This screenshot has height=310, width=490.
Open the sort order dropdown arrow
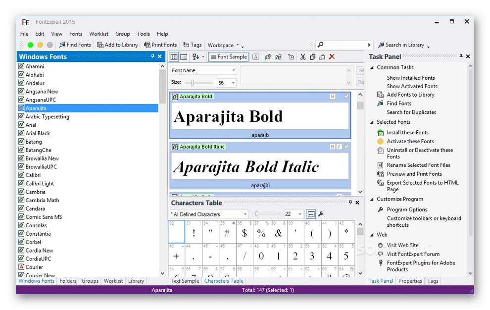[203, 57]
